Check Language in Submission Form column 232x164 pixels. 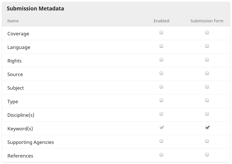[207, 46]
